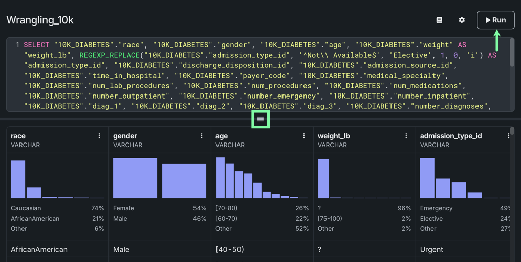Select the [40-50) age cell in first row
Image resolution: width=521 pixels, height=262 pixels.
(x=230, y=250)
